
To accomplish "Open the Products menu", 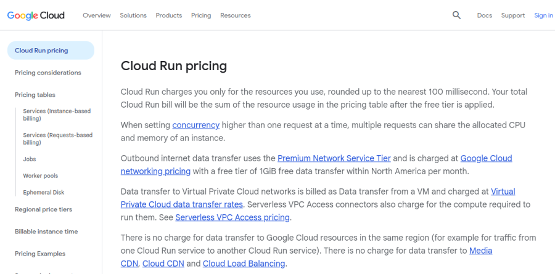I will click(169, 15).
